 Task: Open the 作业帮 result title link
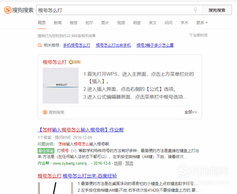point(80,130)
